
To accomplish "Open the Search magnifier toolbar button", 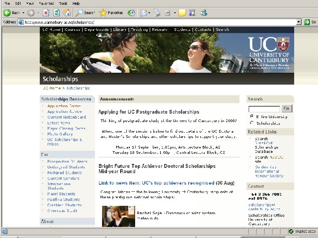I will (x=85, y=13).
